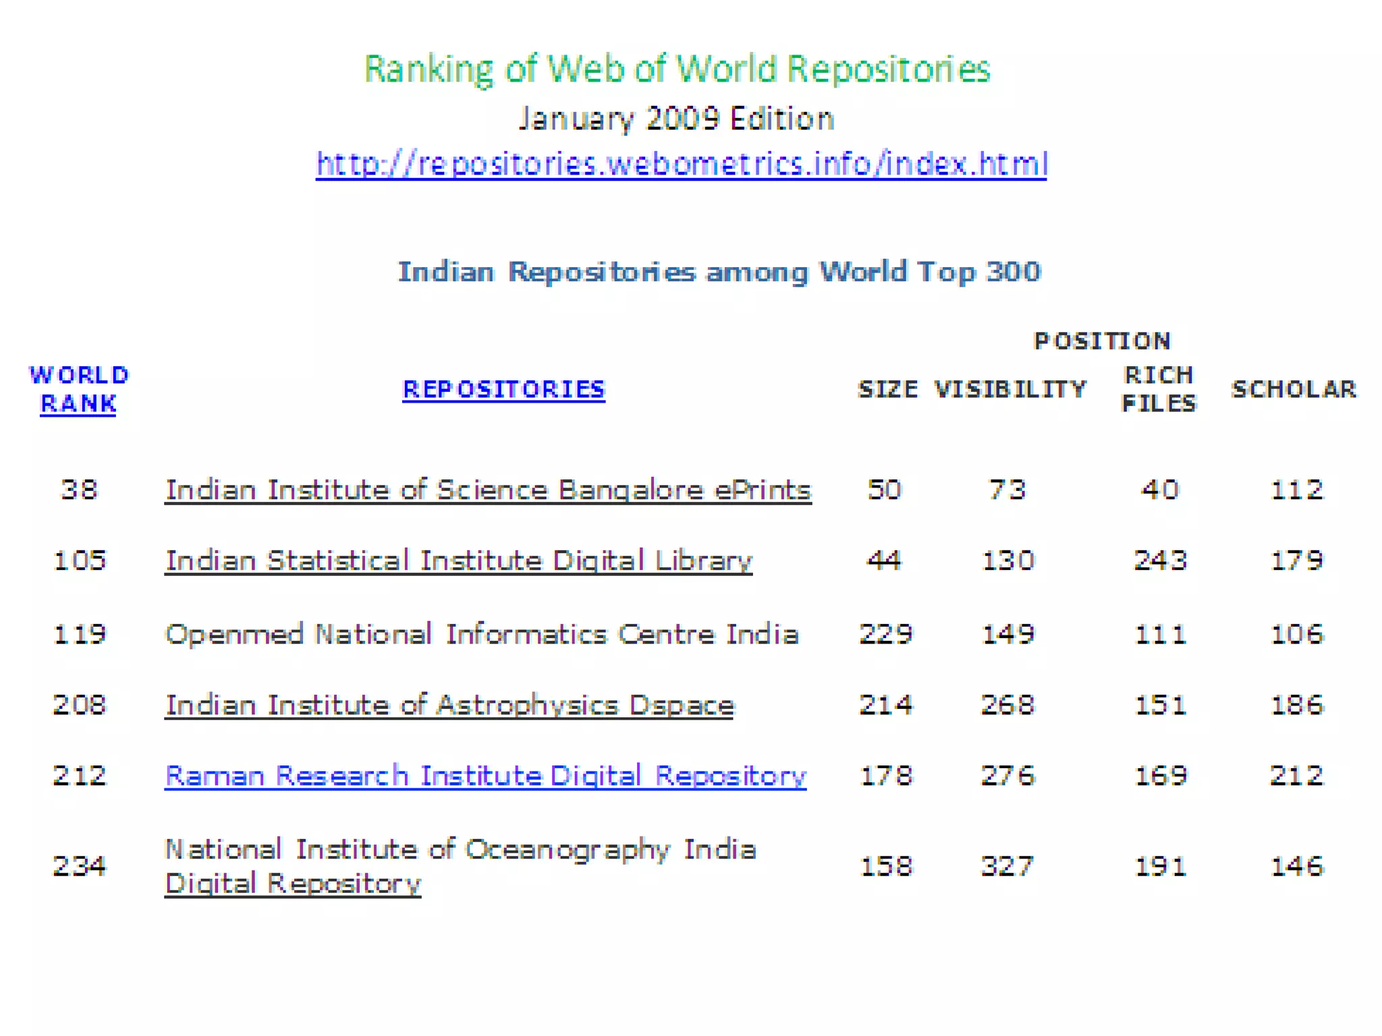The width and height of the screenshot is (1382, 1036).
Task: Click the REPOSITORIES column header link
Action: point(503,389)
